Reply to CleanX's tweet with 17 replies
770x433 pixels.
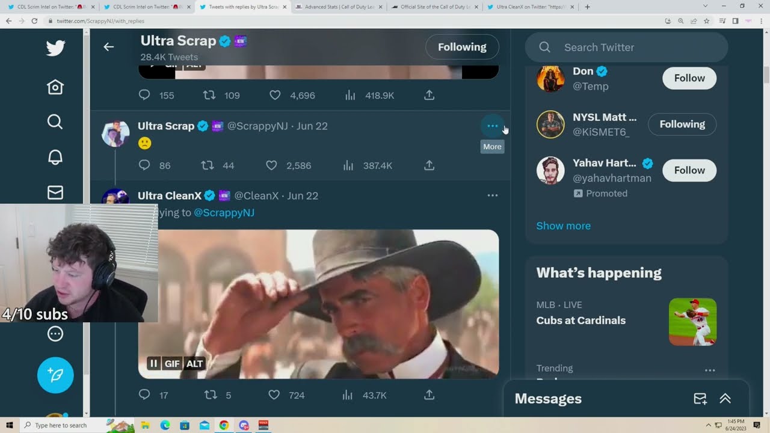144,395
